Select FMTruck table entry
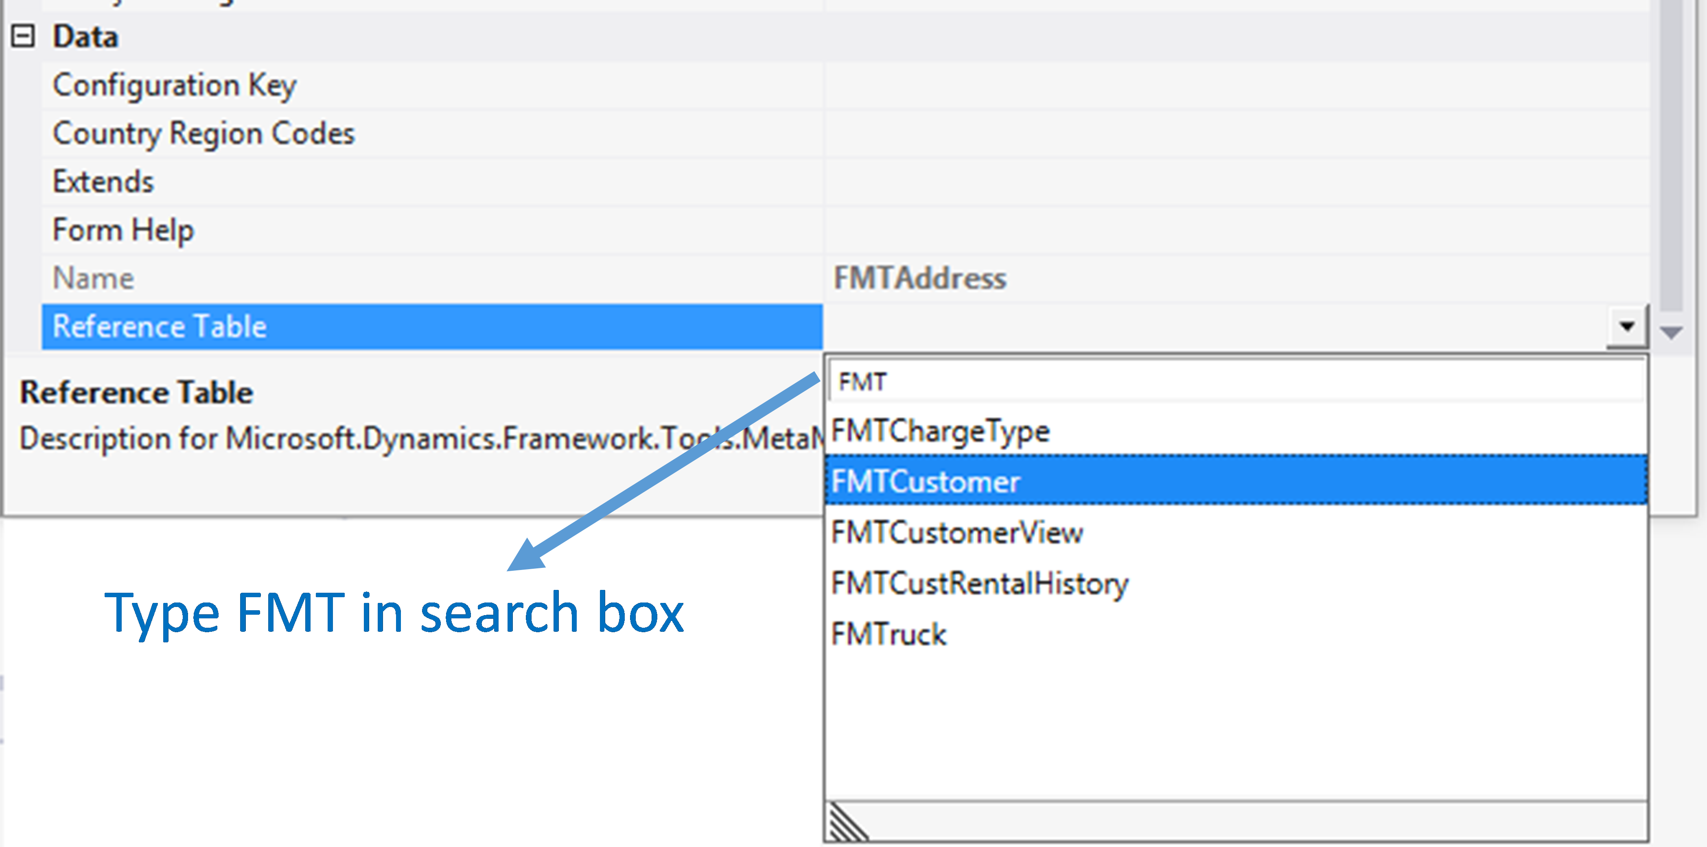The image size is (1707, 847). 889,634
